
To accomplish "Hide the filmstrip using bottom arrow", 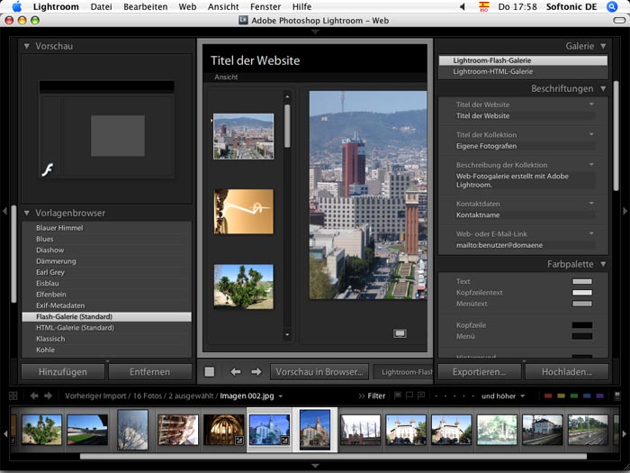I will coord(315,466).
